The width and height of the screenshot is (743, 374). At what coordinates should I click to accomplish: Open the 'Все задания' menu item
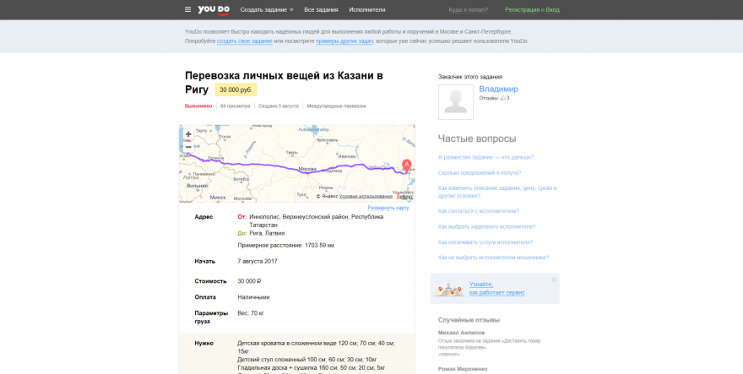(x=321, y=10)
